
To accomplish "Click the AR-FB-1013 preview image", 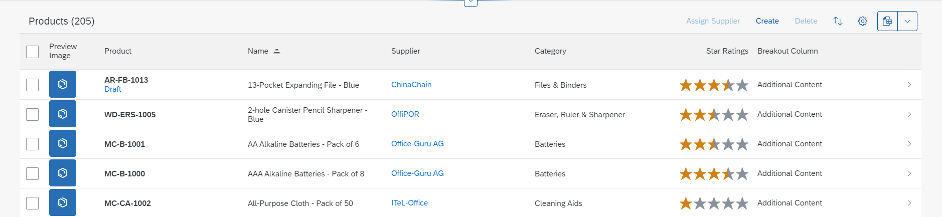I will 63,84.
